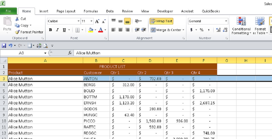Expand the General number format dropdown

point(226,21)
